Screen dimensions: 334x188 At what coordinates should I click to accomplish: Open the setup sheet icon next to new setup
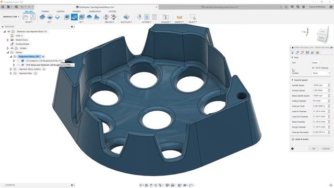point(33,17)
